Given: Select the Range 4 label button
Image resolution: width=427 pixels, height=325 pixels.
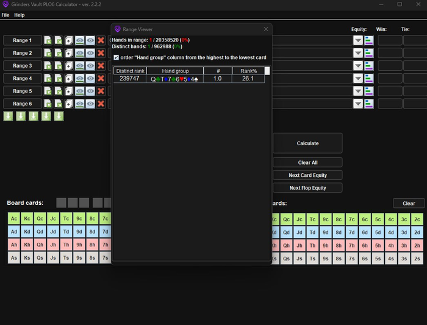Looking at the screenshot, I should tap(23, 79).
